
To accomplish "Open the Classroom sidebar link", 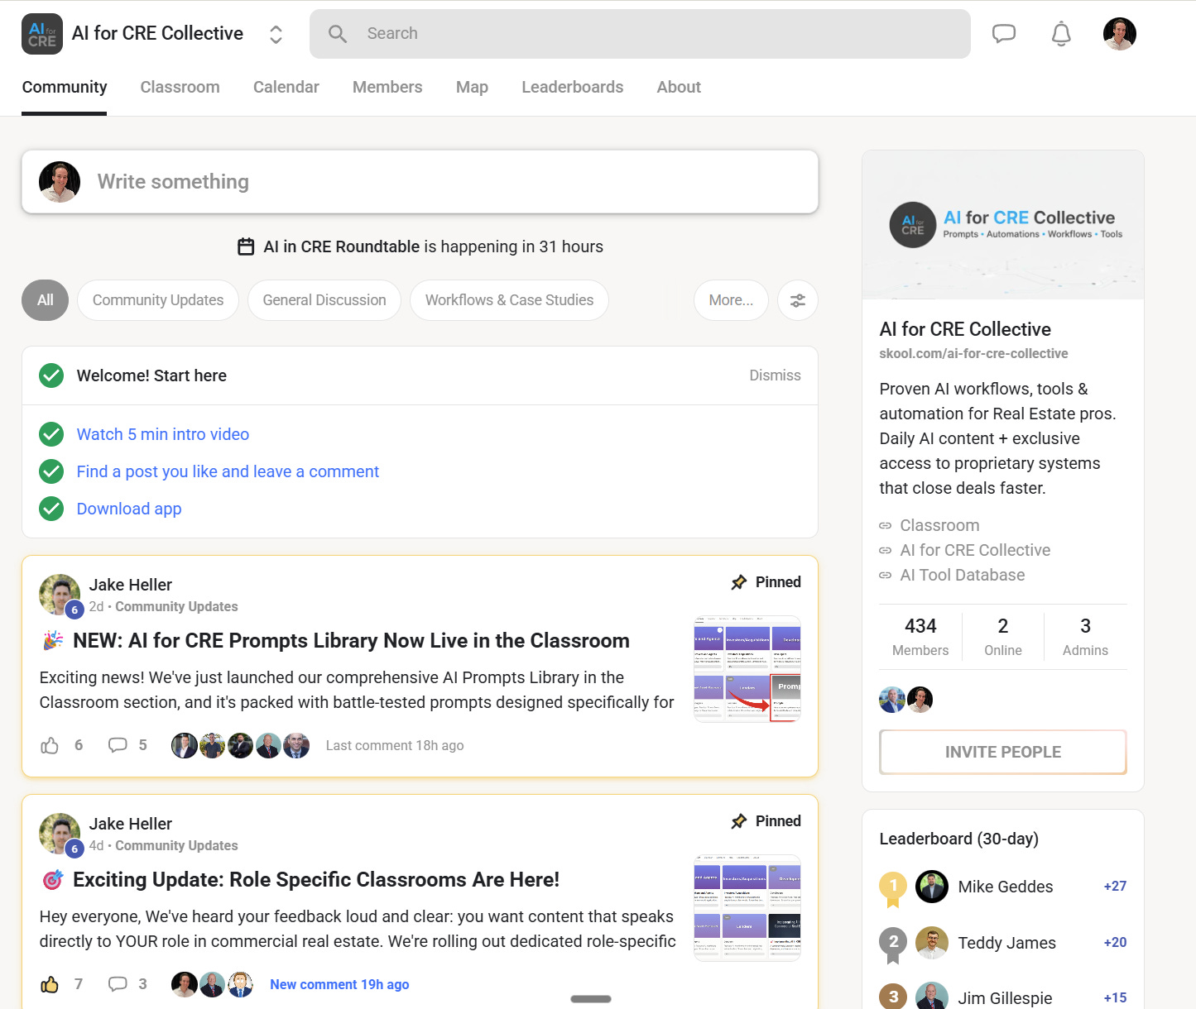I will [x=939, y=525].
